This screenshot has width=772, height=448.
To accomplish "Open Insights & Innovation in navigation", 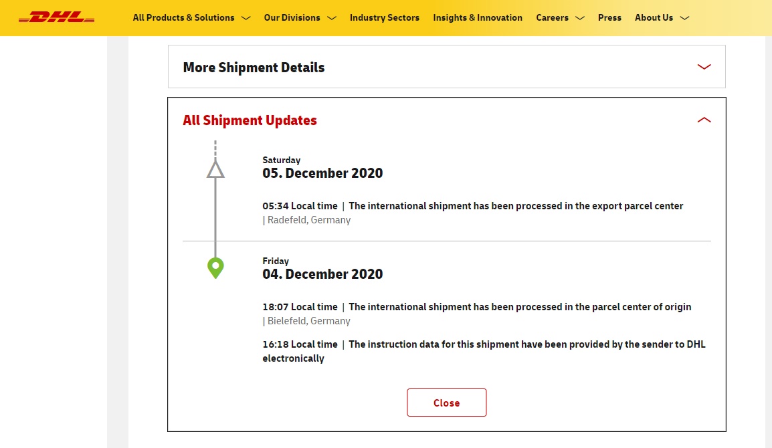I will coord(477,18).
